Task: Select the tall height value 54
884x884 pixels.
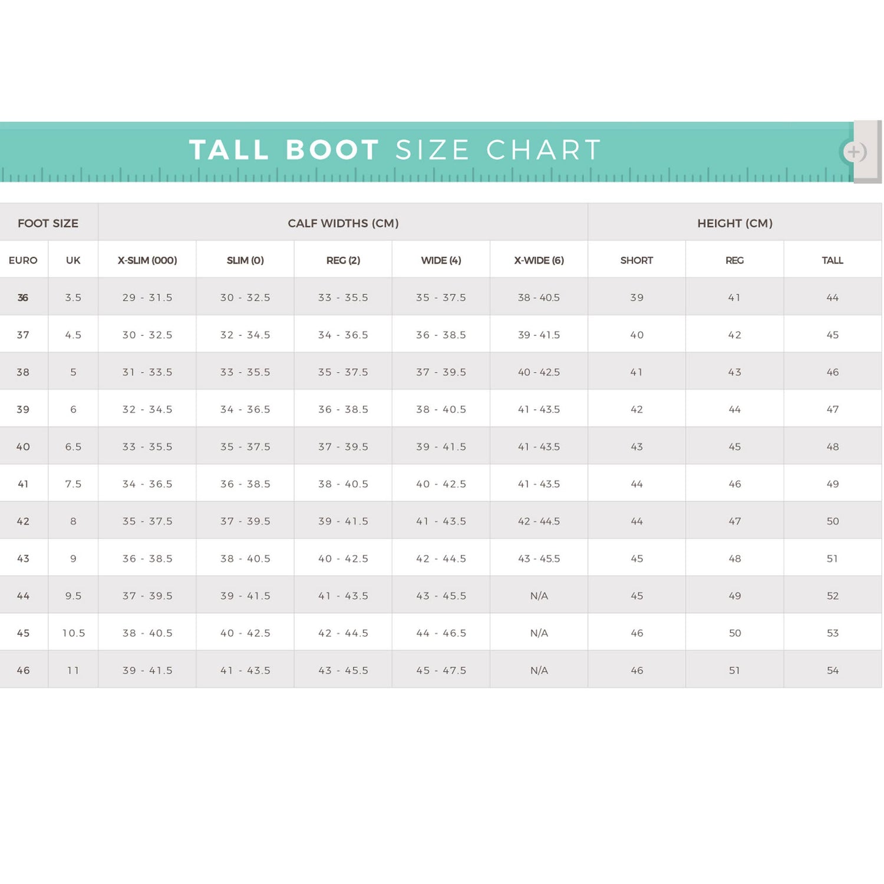Action: [x=832, y=669]
